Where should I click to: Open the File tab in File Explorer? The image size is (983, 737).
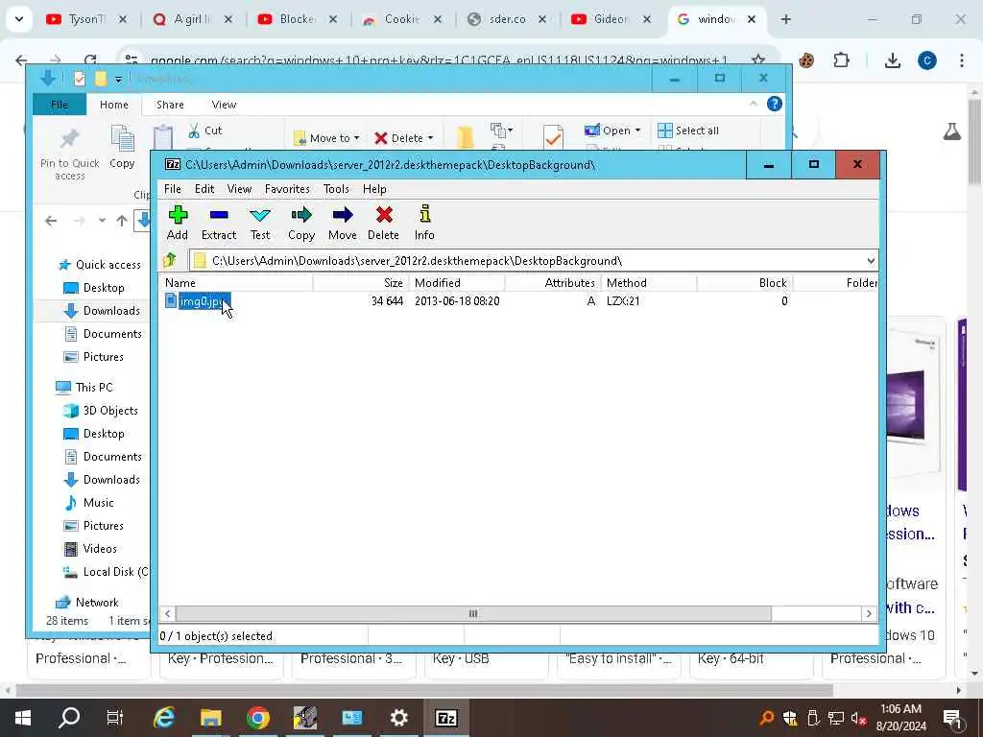60,105
